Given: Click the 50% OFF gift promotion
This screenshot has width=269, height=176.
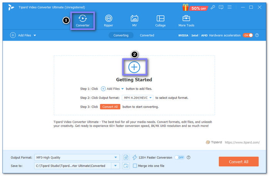Looking at the screenshot, I should 195,8.
